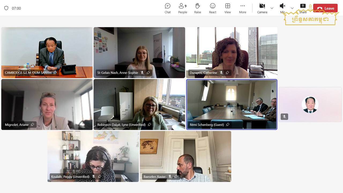Expand the Camera options dropdown arrow
343x193 pixels.
pos(272,8)
